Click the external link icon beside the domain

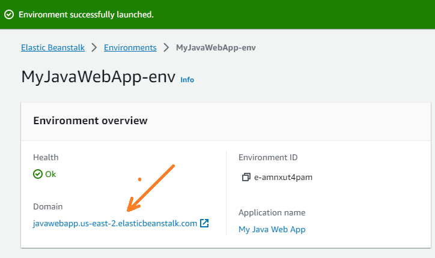coord(204,223)
